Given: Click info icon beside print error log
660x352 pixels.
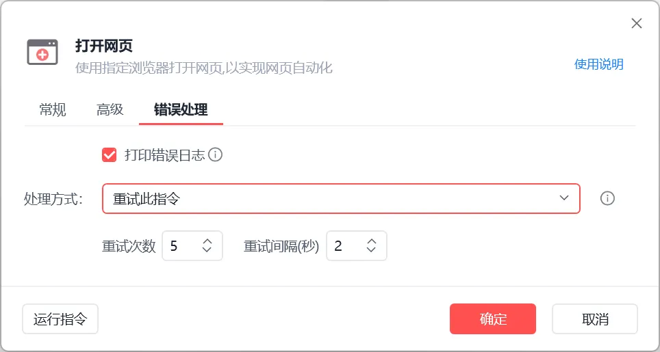Looking at the screenshot, I should (216, 154).
